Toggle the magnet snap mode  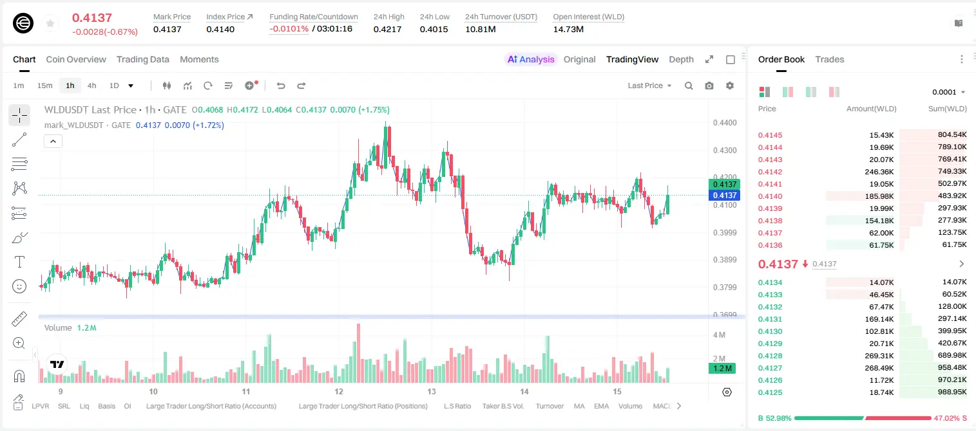tap(19, 376)
